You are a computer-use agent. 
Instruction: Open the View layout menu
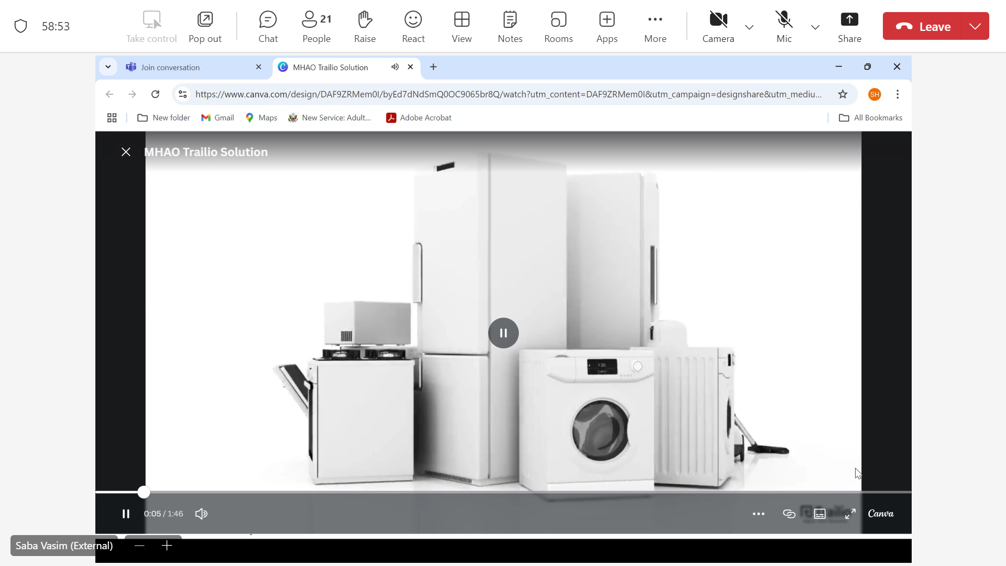point(462,26)
